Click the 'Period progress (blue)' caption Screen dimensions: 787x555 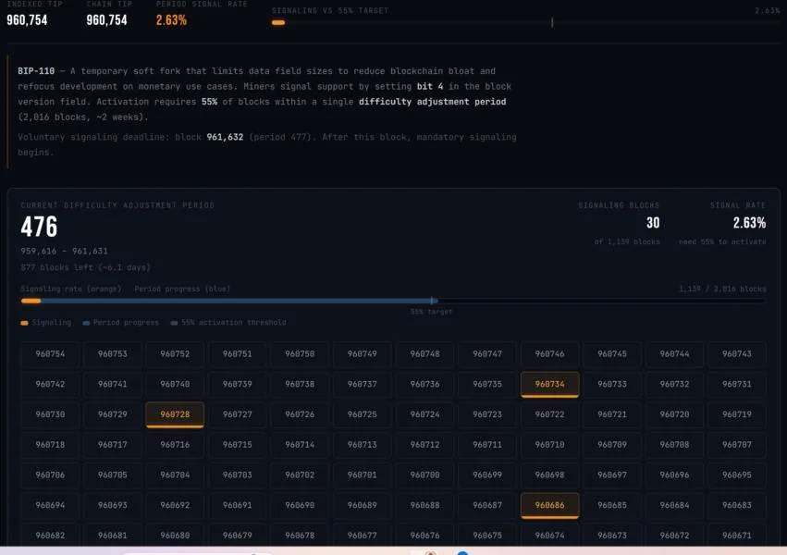point(182,289)
